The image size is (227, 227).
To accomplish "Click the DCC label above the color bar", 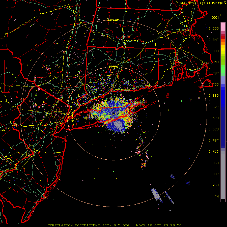I will click(x=221, y=15).
